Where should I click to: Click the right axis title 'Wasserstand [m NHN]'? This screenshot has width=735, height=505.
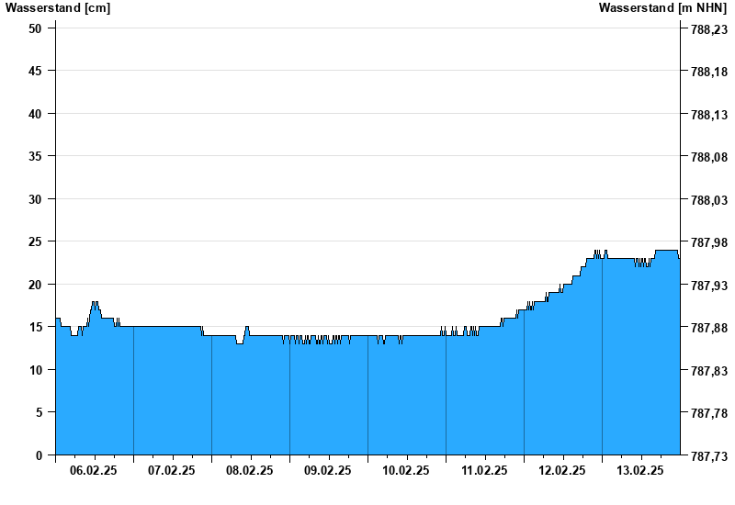coord(662,7)
